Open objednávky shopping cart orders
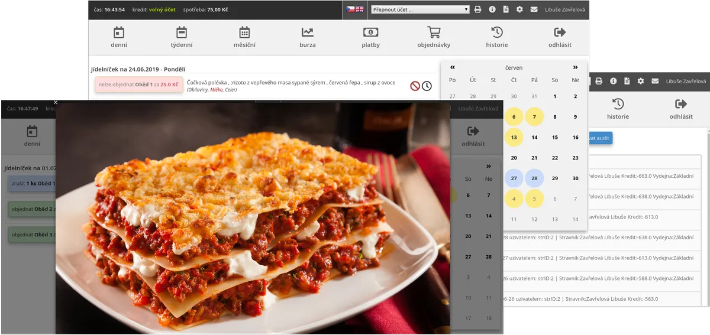This screenshot has height=335, width=710. tap(434, 37)
